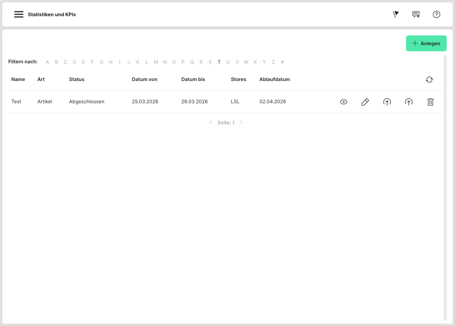
Task: Delete the Test entry with trash icon
Action: point(431,102)
